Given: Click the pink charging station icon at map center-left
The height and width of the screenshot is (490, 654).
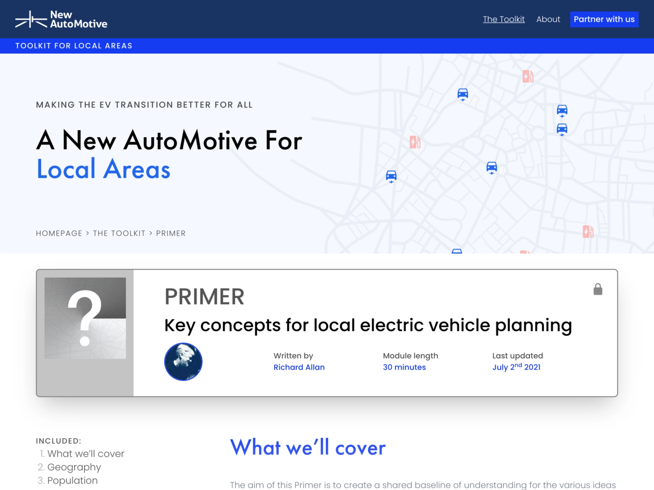Looking at the screenshot, I should tap(415, 142).
